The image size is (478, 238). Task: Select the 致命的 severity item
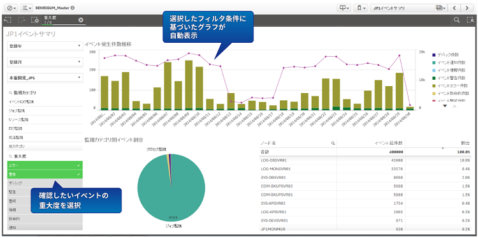click(45, 218)
